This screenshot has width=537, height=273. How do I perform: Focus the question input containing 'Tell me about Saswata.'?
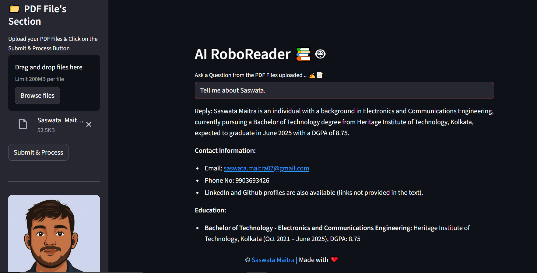point(344,90)
